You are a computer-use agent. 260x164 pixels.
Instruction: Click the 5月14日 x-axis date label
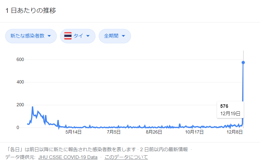pyautogui.click(x=73, y=132)
